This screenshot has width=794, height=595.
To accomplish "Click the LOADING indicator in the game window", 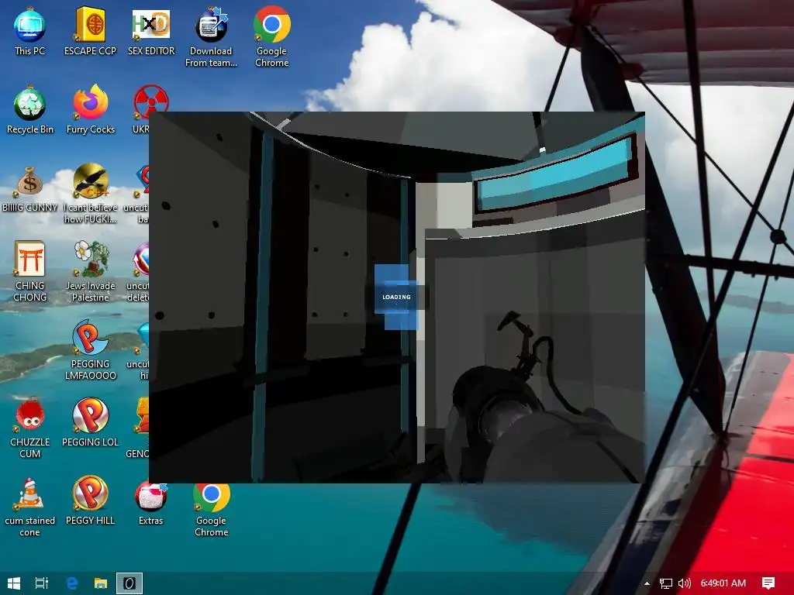I will click(x=396, y=297).
